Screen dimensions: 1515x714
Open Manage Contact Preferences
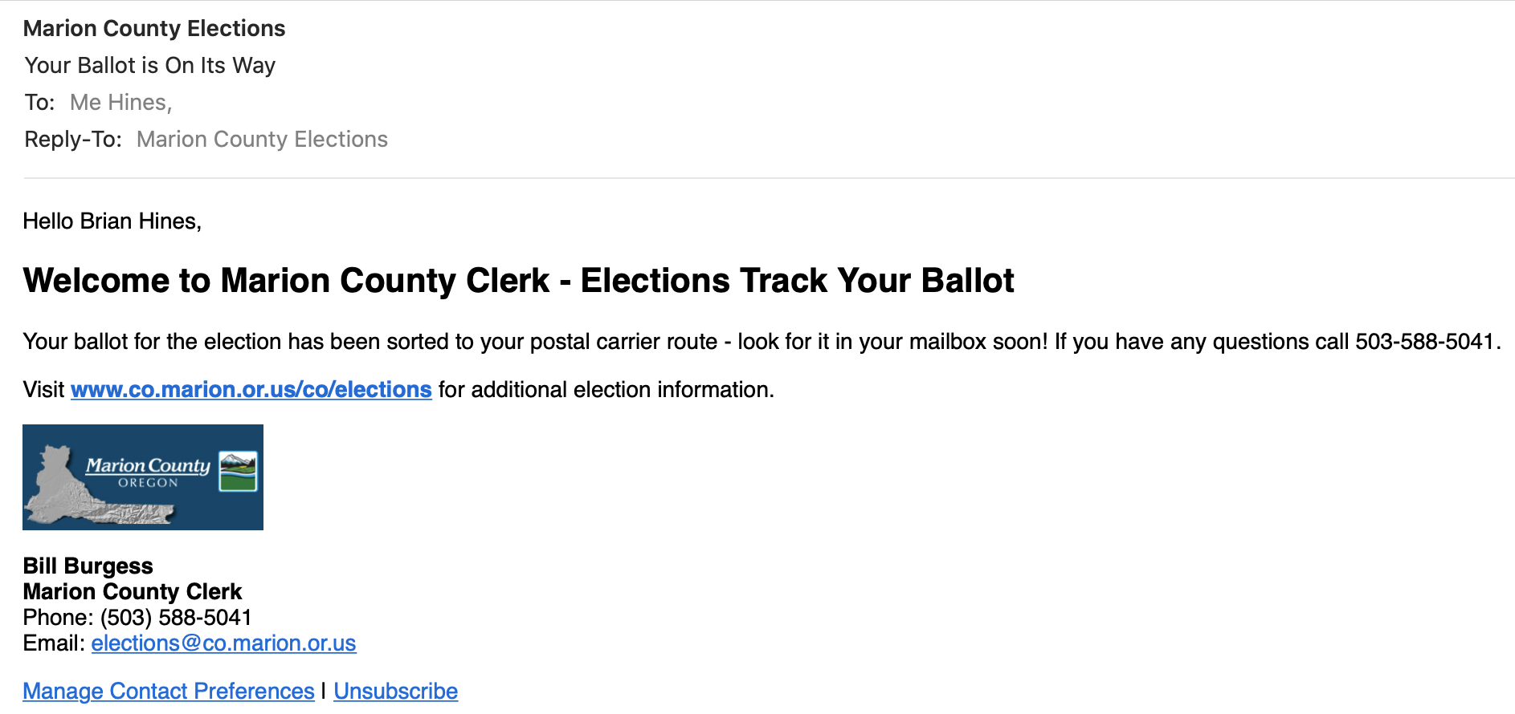(169, 692)
